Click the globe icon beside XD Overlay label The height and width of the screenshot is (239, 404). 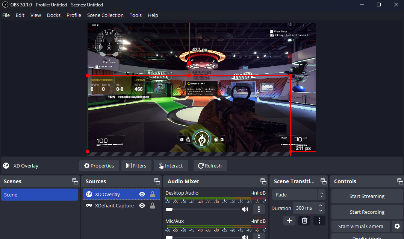(6, 166)
